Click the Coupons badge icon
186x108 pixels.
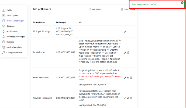(x=4, y=26)
